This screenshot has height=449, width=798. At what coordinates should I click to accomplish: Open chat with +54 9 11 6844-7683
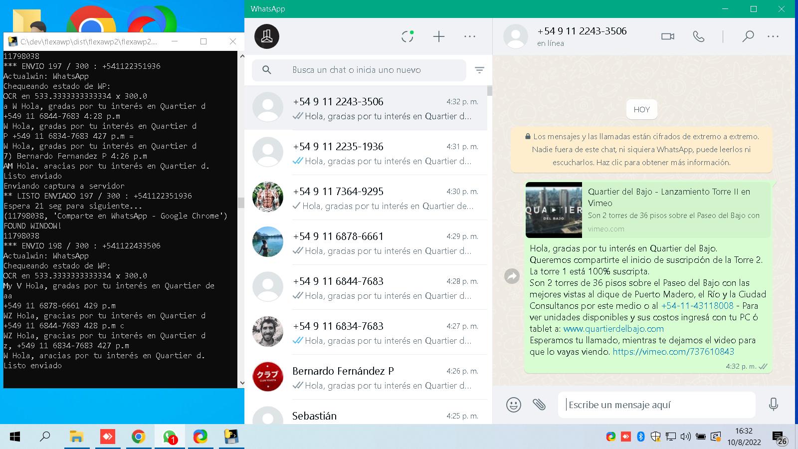pos(366,287)
